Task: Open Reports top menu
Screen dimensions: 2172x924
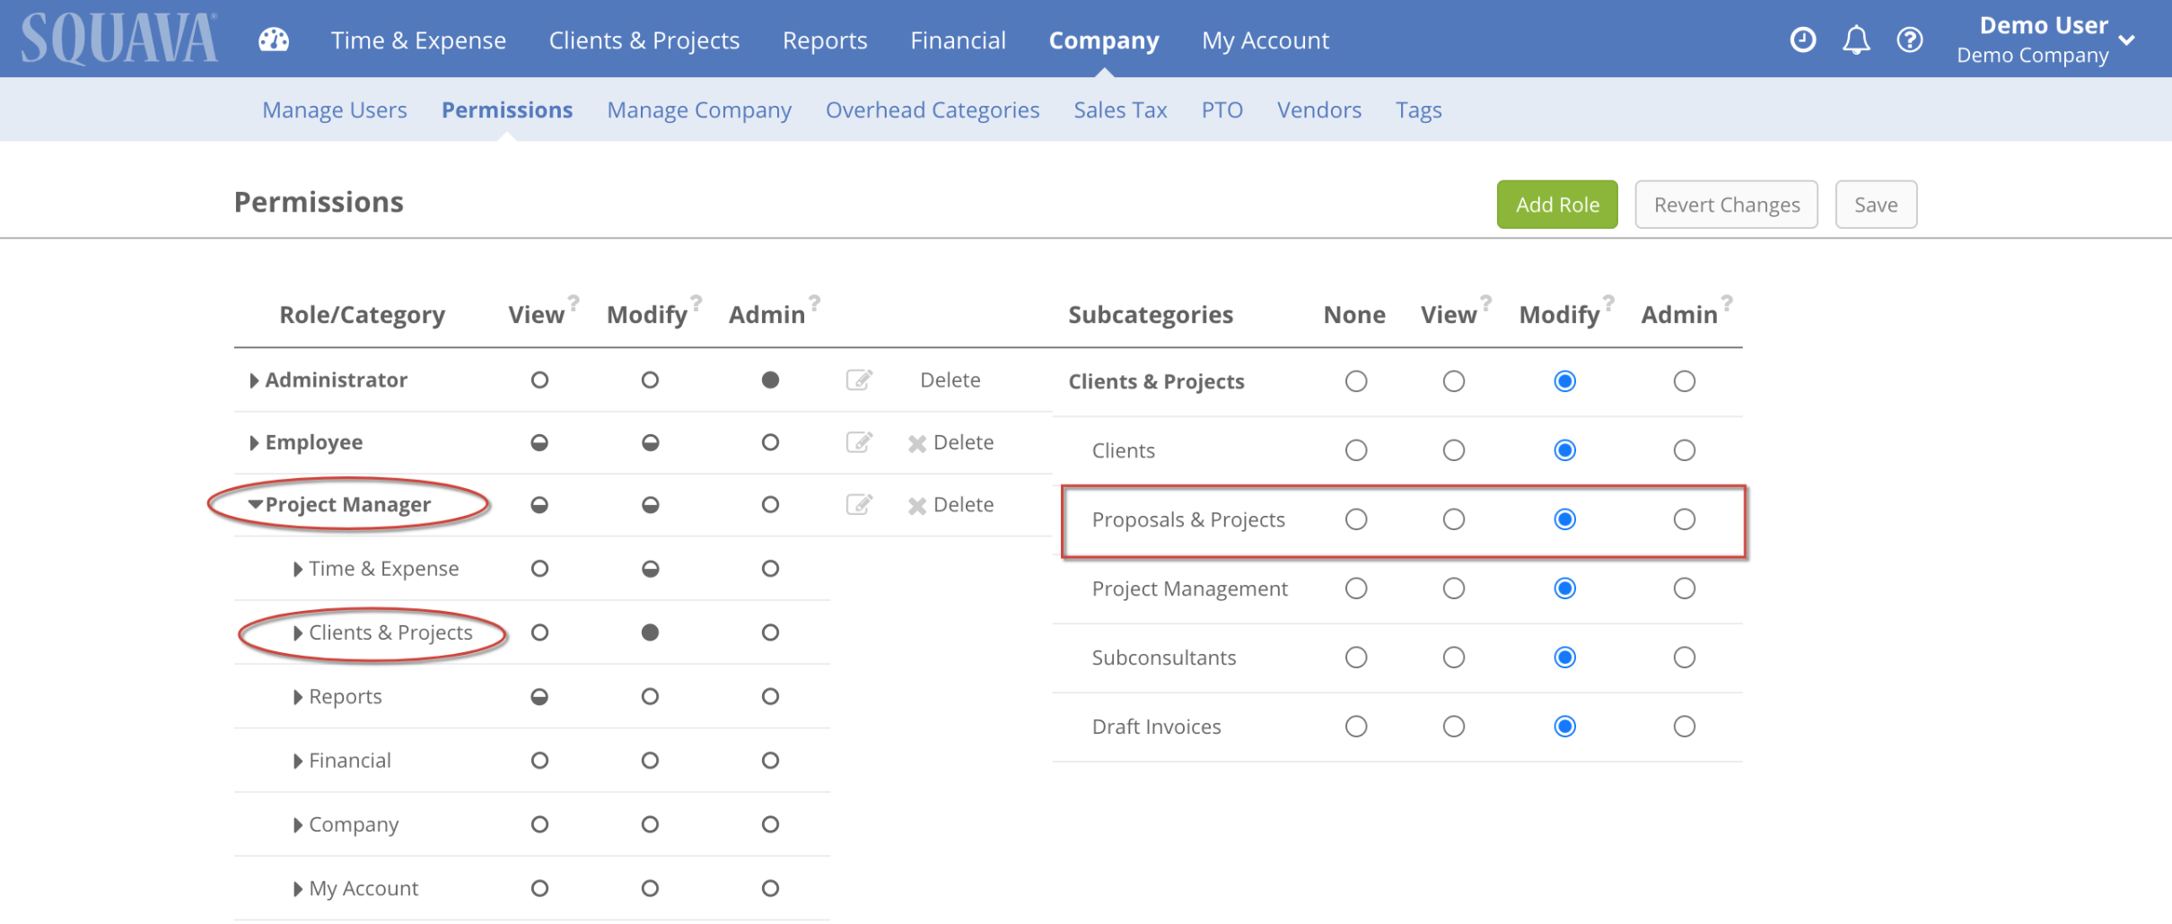Action: click(x=825, y=40)
